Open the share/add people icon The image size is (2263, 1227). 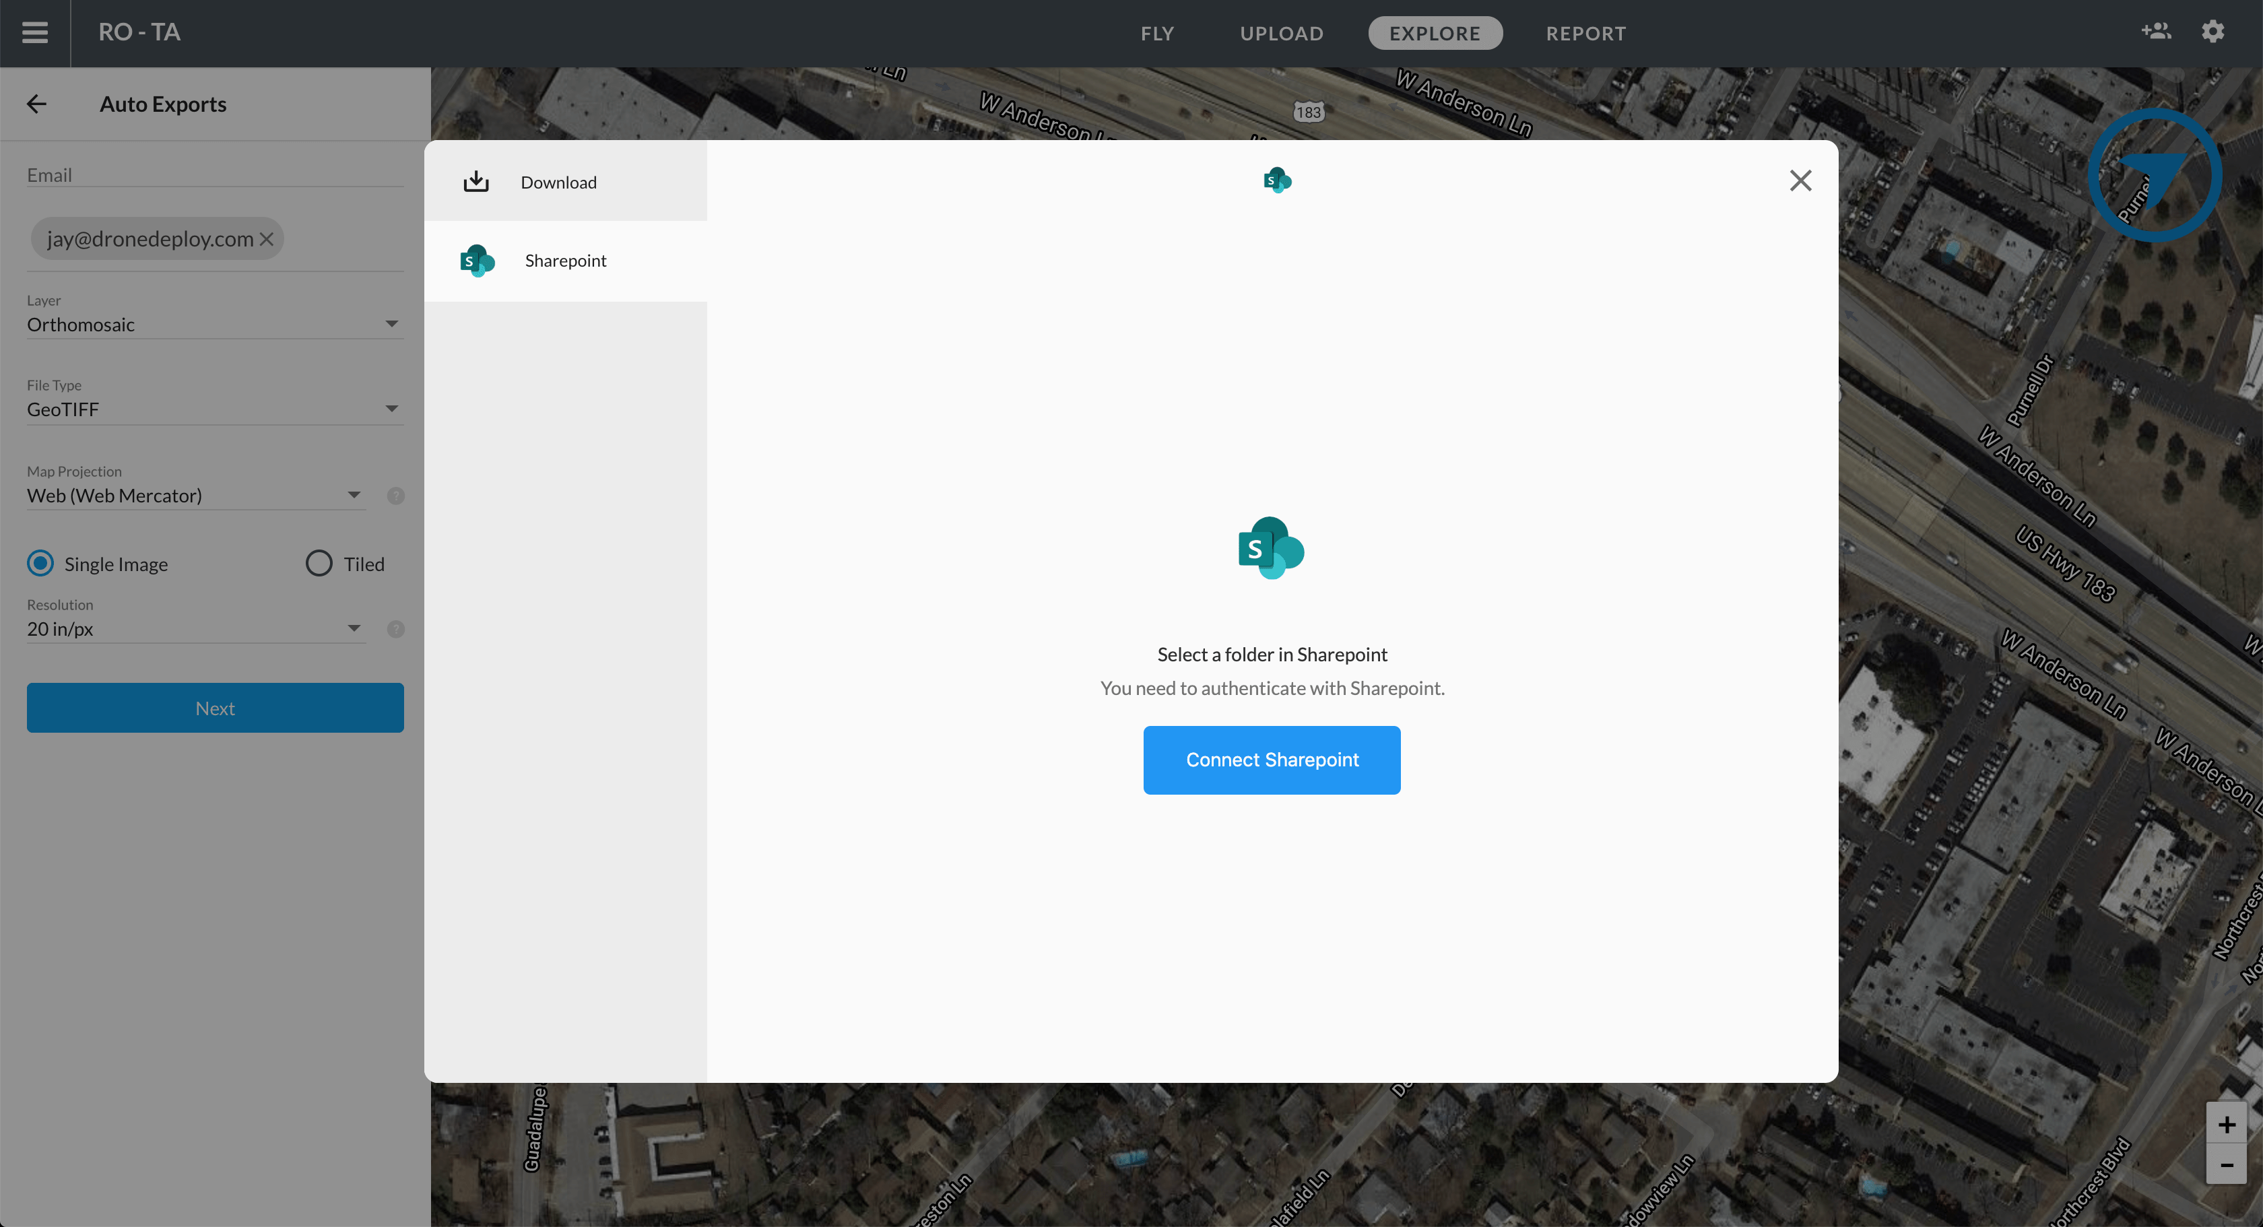pyautogui.click(x=2156, y=32)
